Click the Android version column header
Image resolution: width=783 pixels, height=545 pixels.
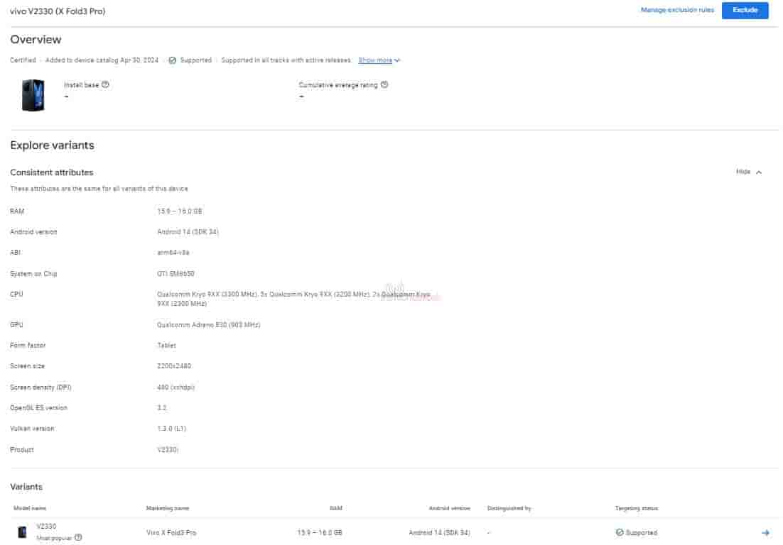click(x=449, y=508)
